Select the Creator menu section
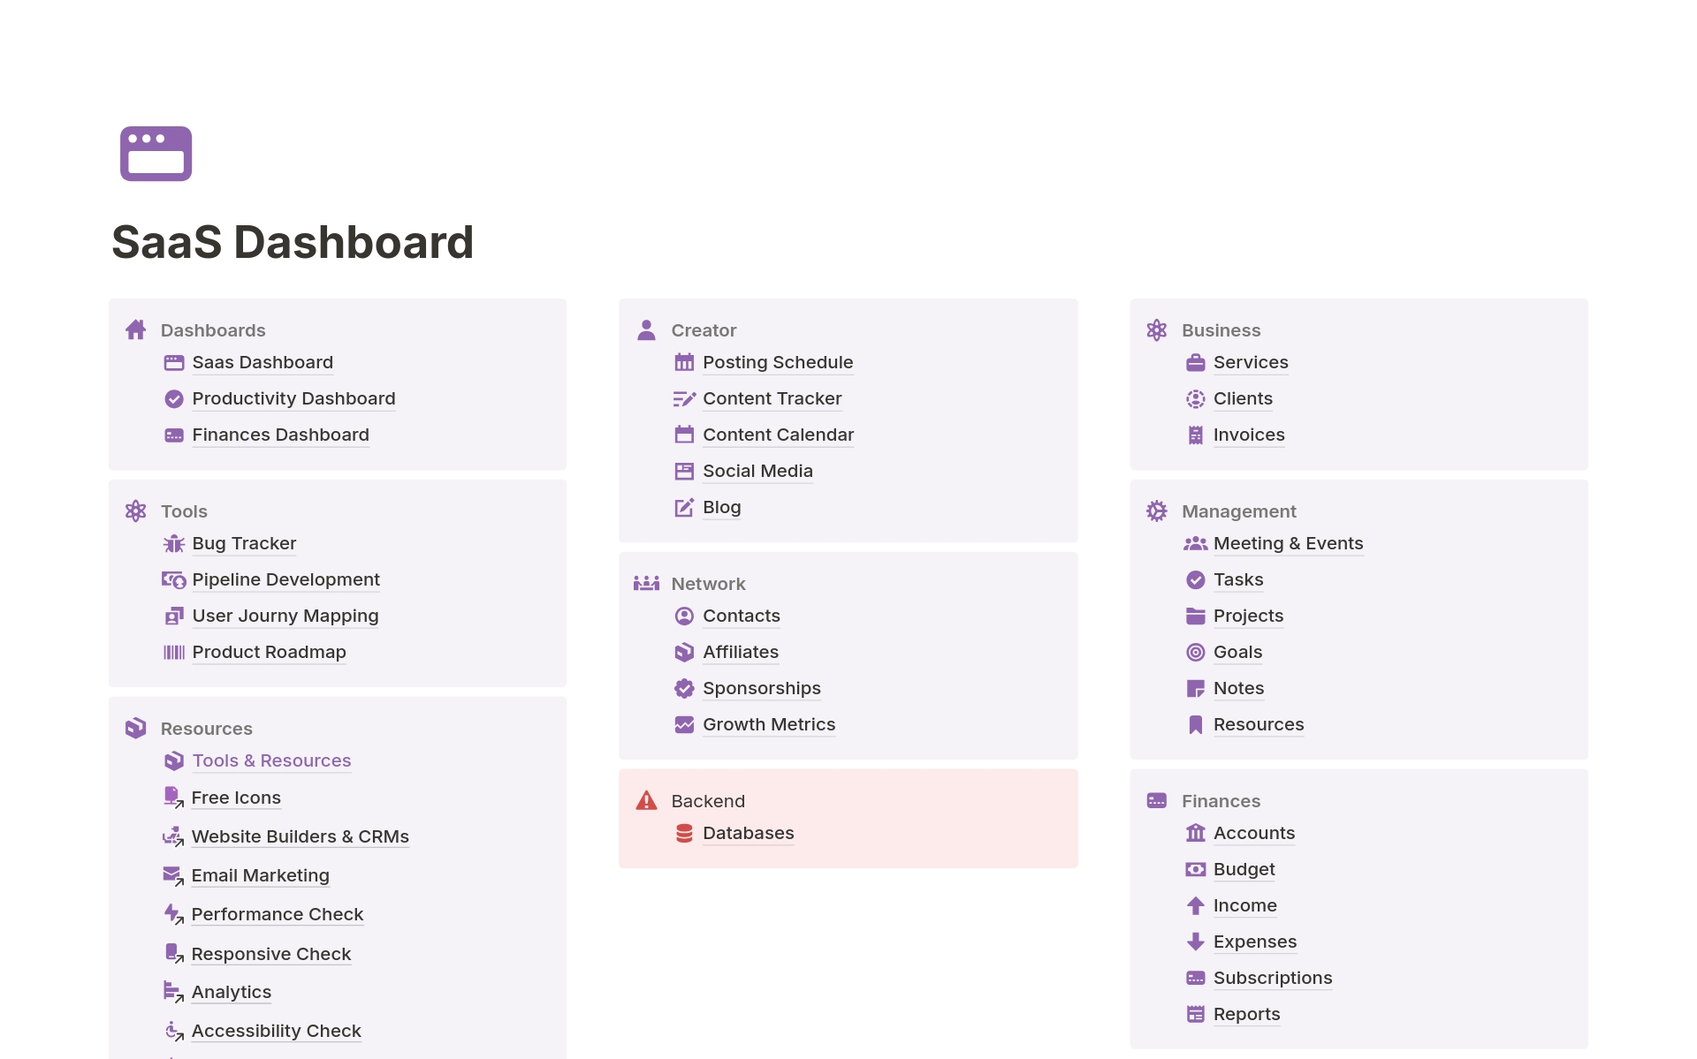1697x1059 pixels. point(705,329)
